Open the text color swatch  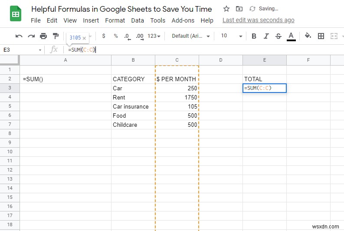click(291, 36)
